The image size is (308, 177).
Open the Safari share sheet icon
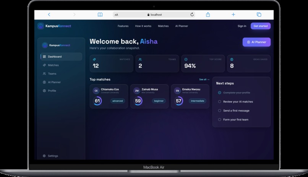pyautogui.click(x=208, y=15)
